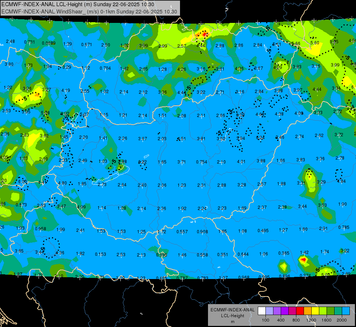Image resolution: width=356 pixels, height=327 pixels.
Task: Click the wind shear value 0.785
Action: pyautogui.click(x=344, y=227)
